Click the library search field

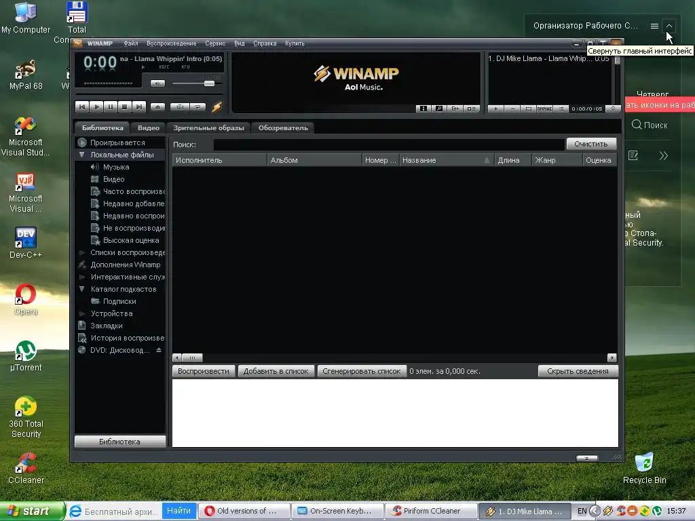389,144
